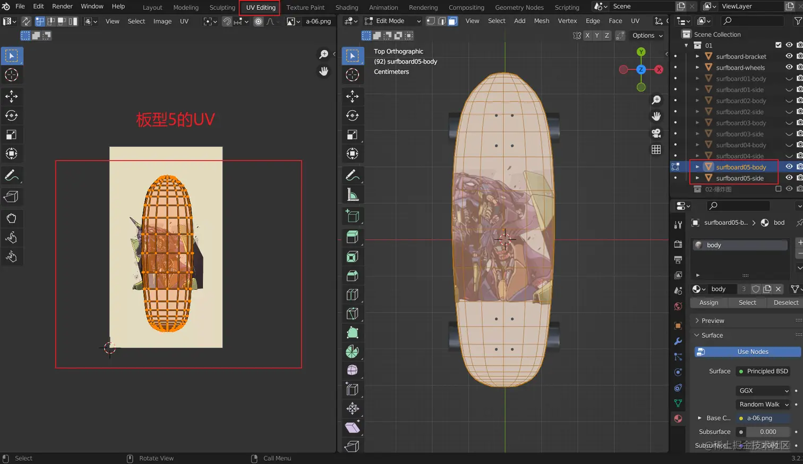
Task: Open the Random Walk subsurface method dropdown
Action: [x=763, y=404]
